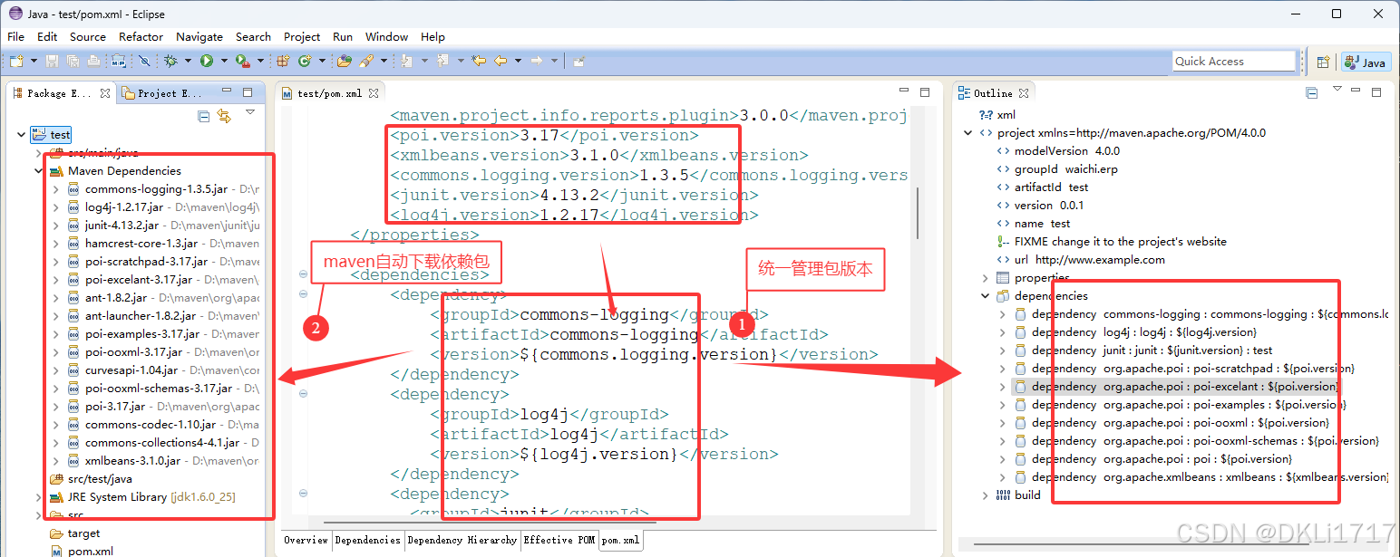Switch to the Dependency Hierarchy tab
The width and height of the screenshot is (1400, 557).
click(x=462, y=540)
